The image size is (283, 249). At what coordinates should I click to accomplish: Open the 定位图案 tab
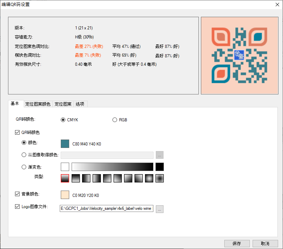[x=63, y=104]
